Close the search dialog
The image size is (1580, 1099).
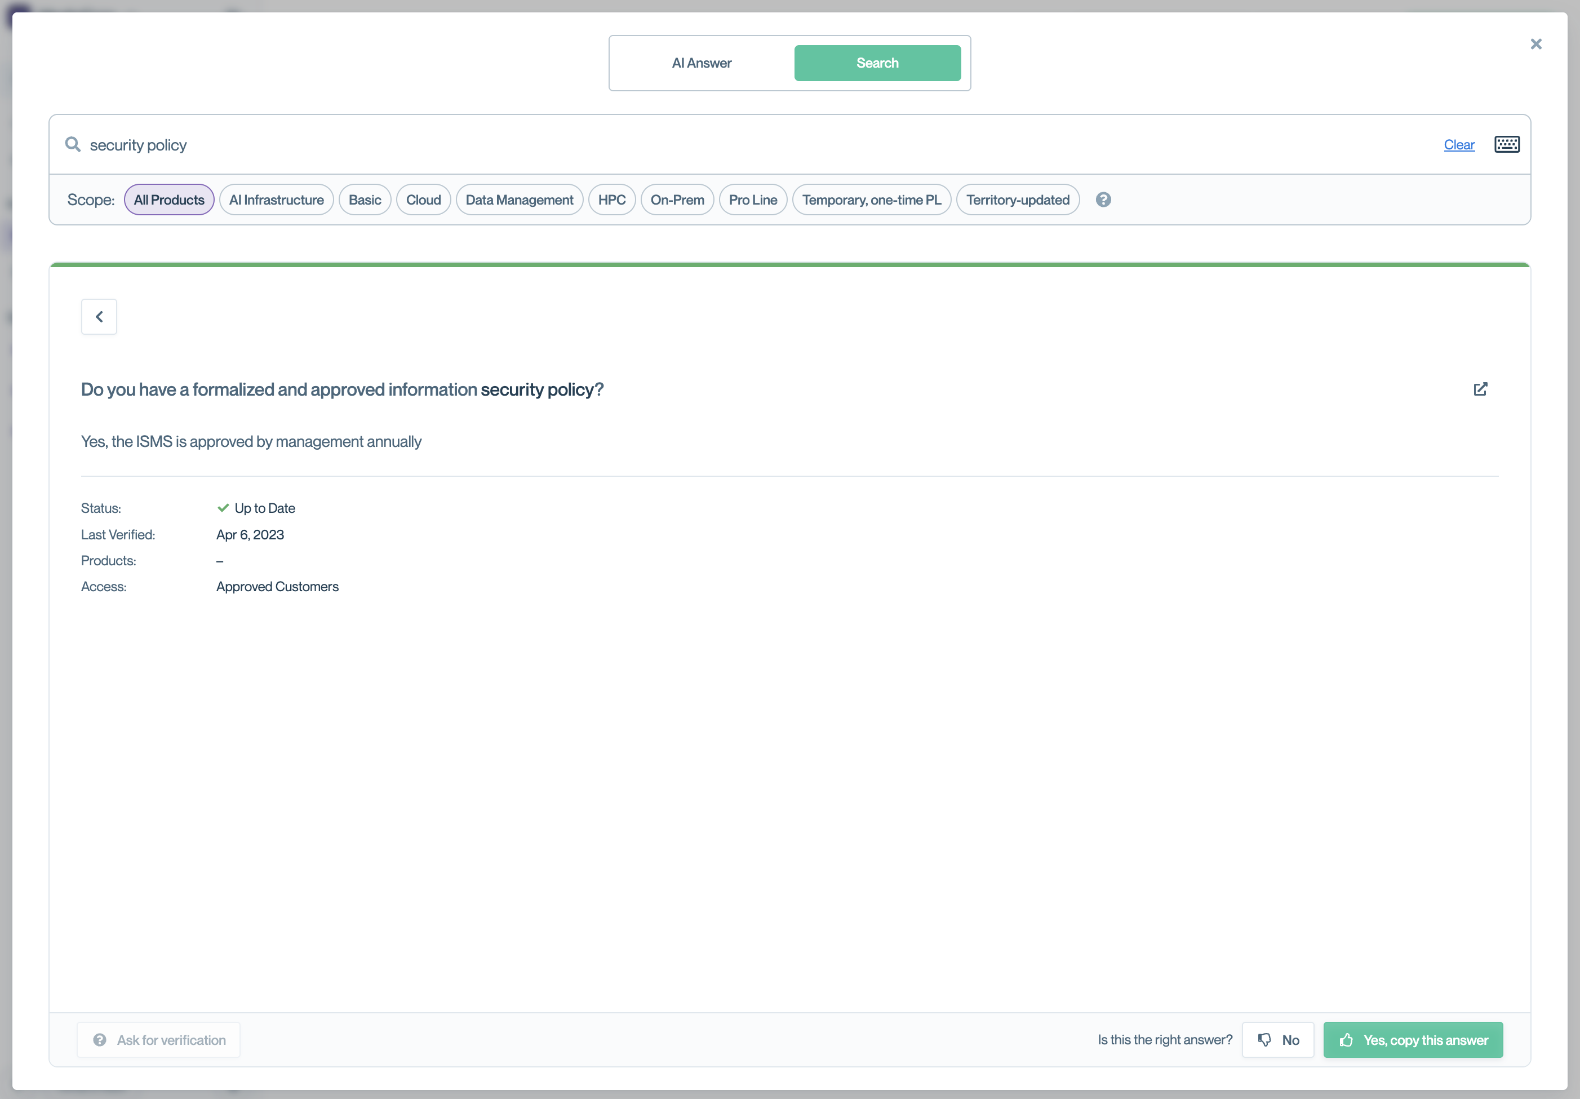[1536, 44]
